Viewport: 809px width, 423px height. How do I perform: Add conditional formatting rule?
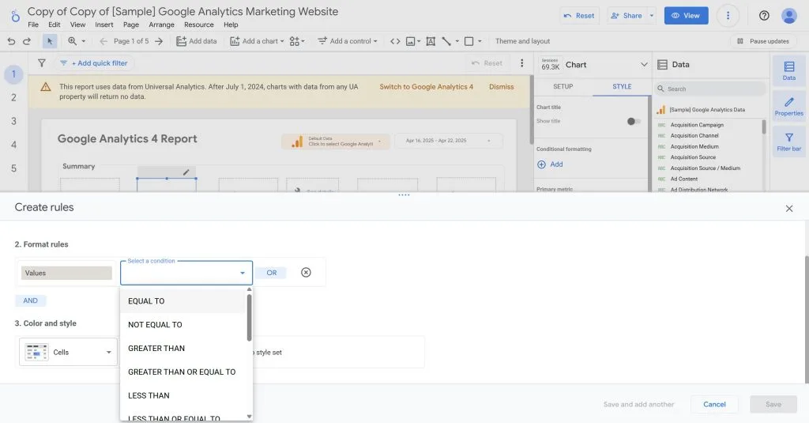(551, 164)
